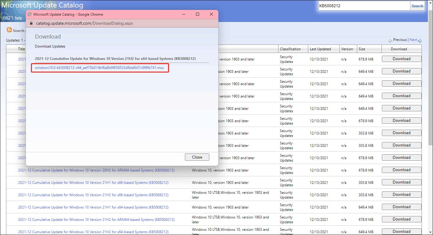Click the left arrow icon beside Previous

point(390,40)
